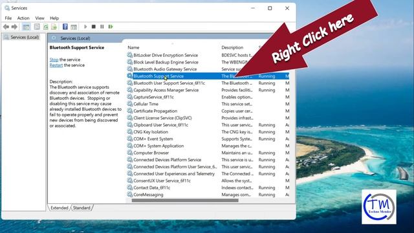Screen dimensions: 414x233
Task: Click the Back arrow toolbar icon
Action: pyautogui.click(x=6, y=27)
